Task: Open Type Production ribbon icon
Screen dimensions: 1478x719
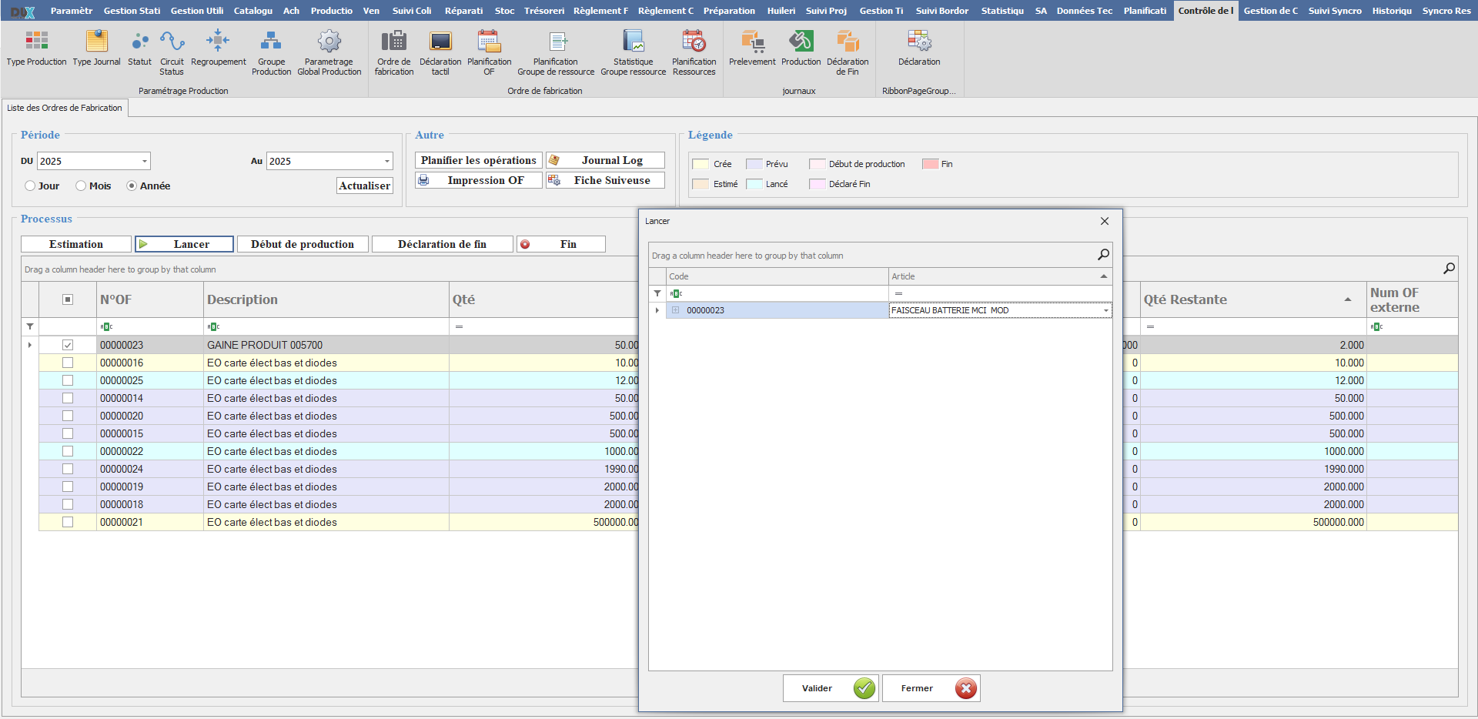Action: [36, 42]
